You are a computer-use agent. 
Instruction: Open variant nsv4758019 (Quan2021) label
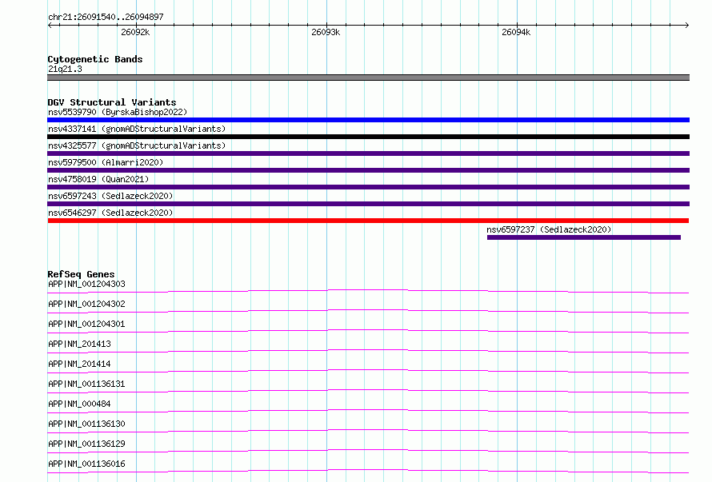click(98, 179)
